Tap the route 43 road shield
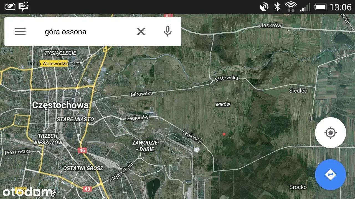Image resolution: width=355 pixels, height=199 pixels. pos(87,189)
